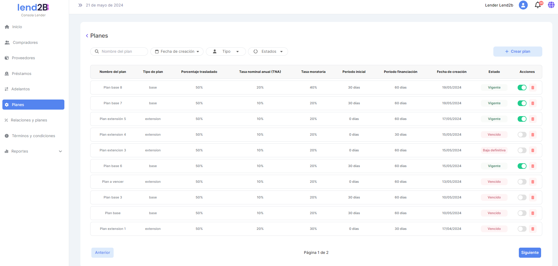
Task: Remove Plan extension 1 via trash icon
Action: 532,229
